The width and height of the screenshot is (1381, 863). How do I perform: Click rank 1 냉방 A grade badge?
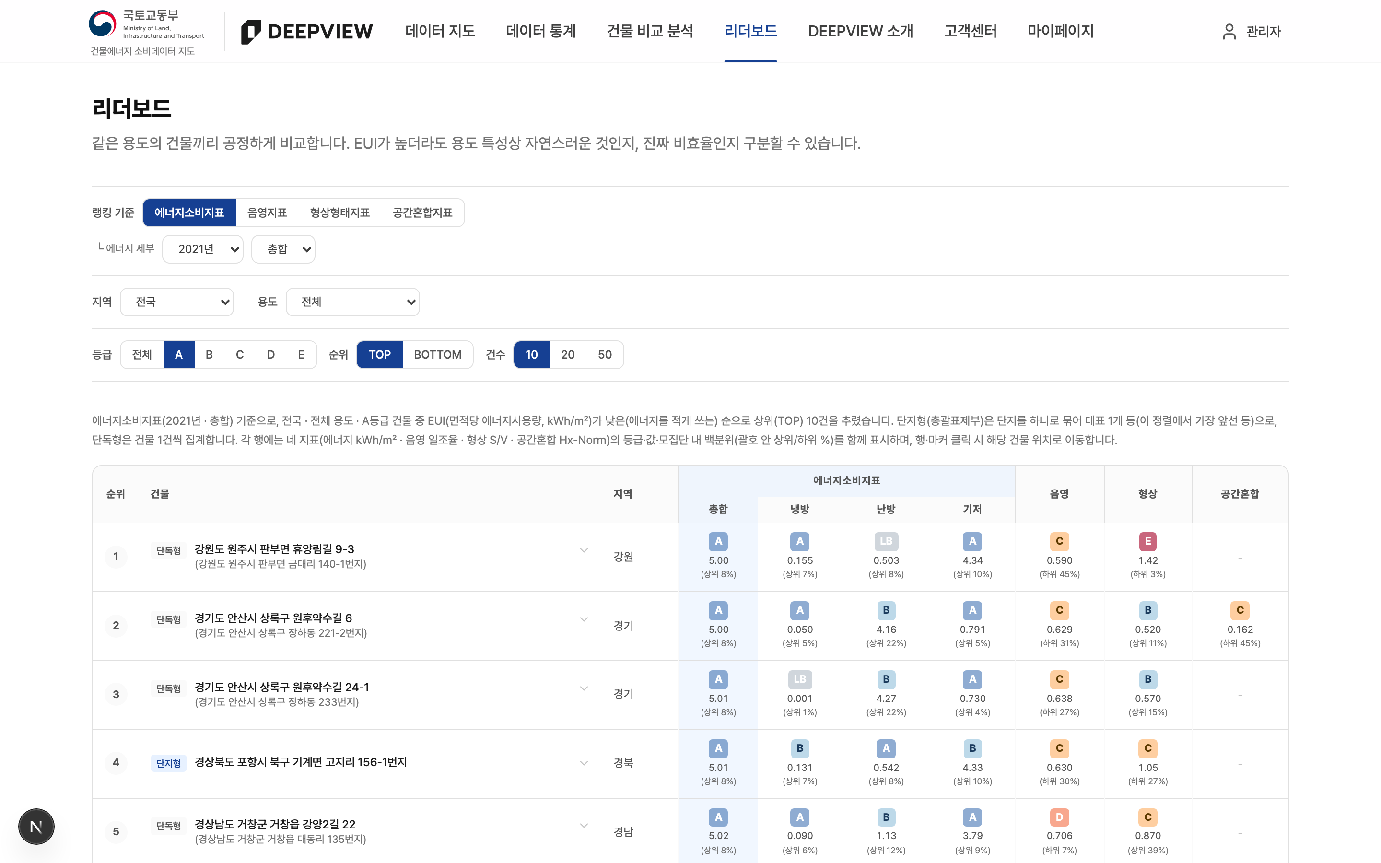[x=799, y=541]
